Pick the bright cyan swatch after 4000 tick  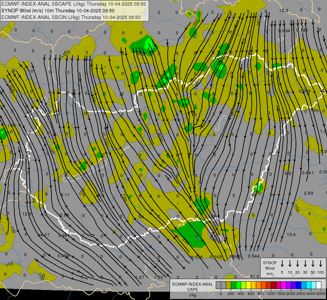click(x=308, y=285)
